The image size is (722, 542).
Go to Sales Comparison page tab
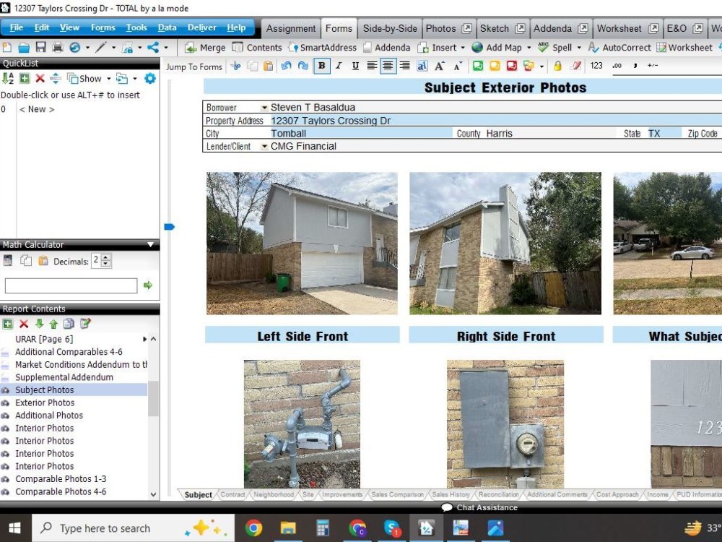(x=397, y=494)
